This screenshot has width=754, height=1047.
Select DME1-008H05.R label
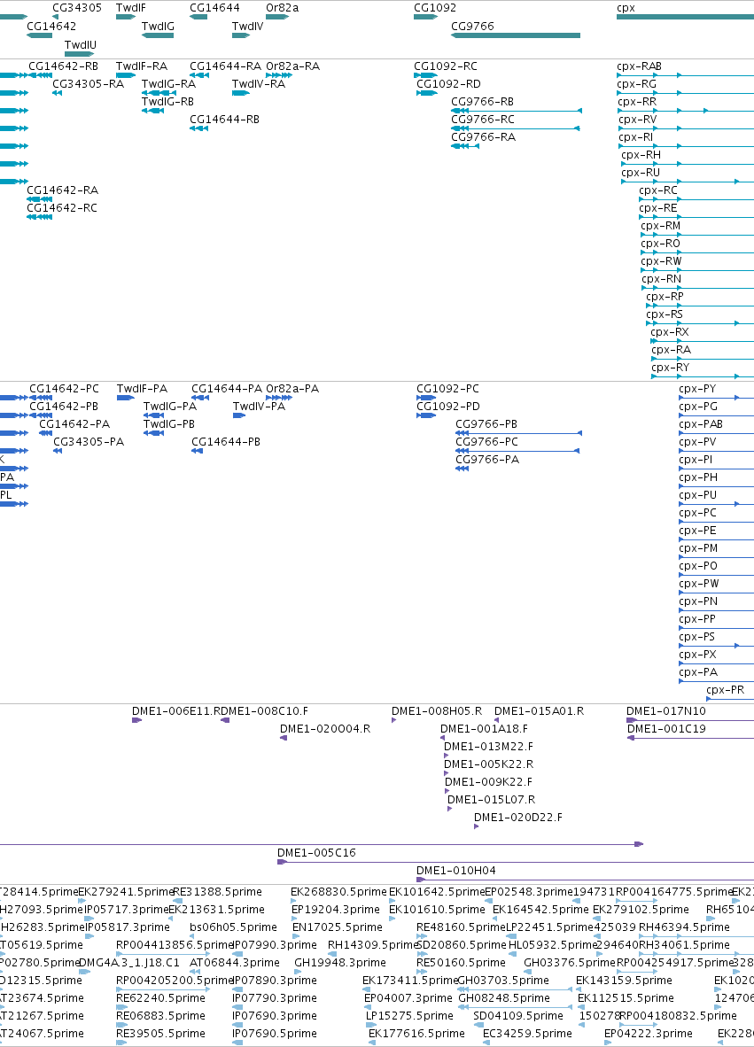pyautogui.click(x=436, y=711)
